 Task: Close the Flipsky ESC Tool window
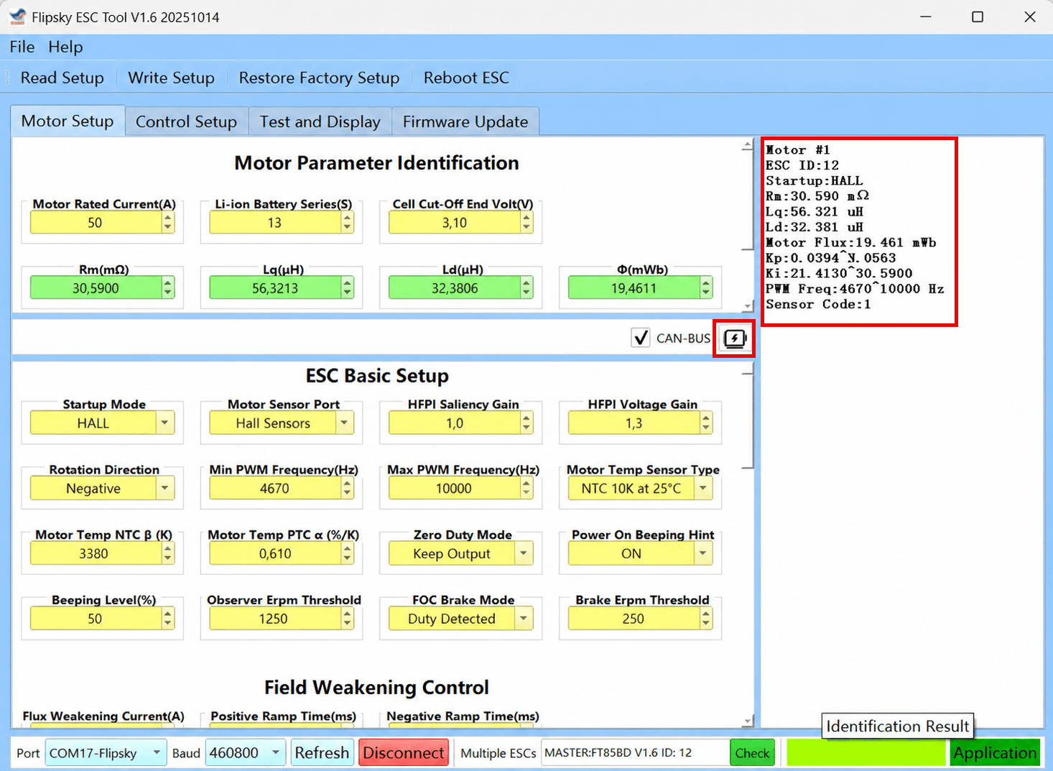[1029, 17]
